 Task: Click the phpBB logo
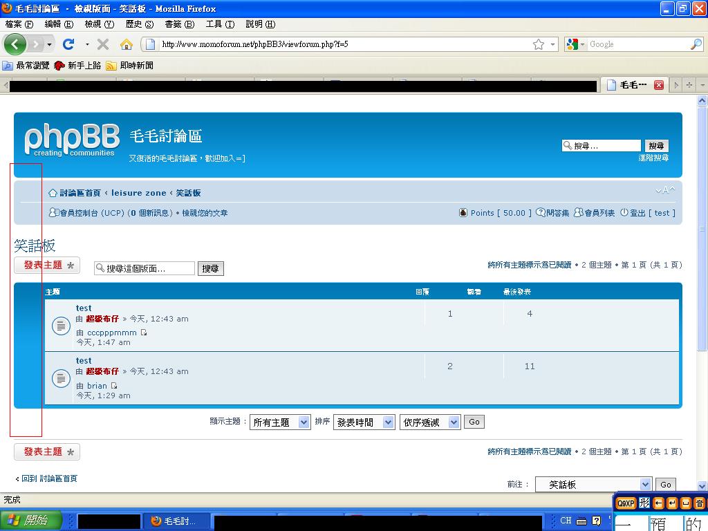point(72,140)
